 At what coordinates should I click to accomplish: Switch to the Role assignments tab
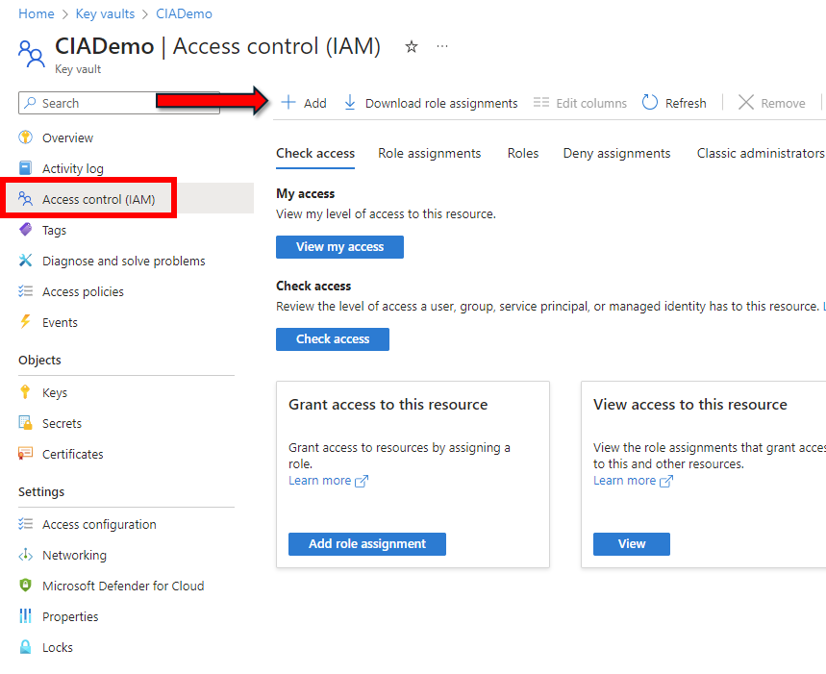[x=429, y=153]
